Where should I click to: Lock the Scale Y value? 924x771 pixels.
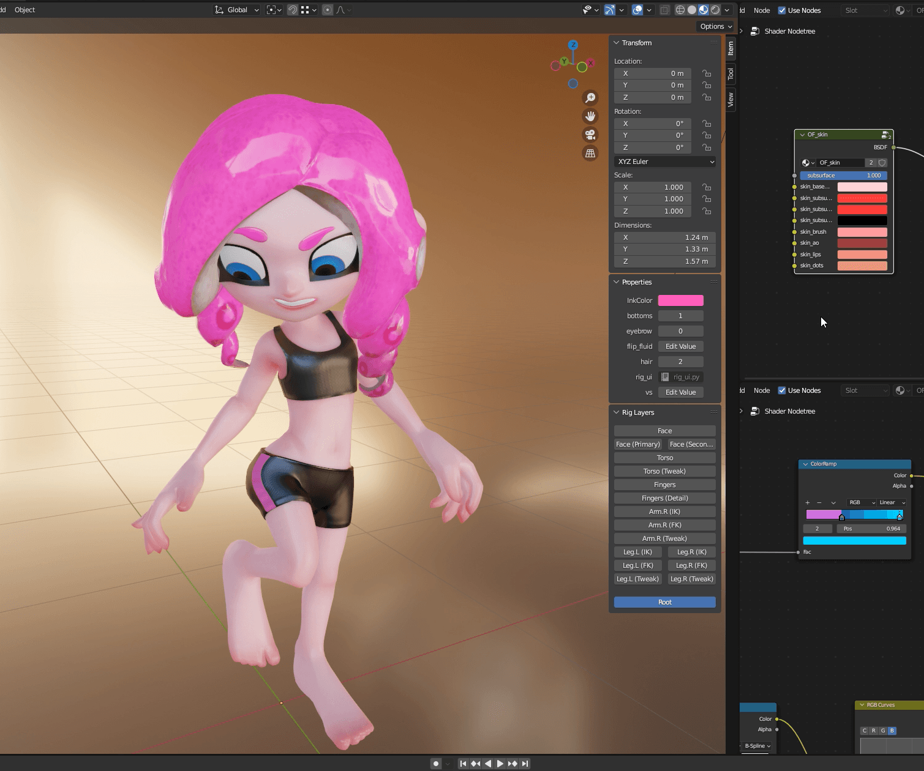click(707, 199)
